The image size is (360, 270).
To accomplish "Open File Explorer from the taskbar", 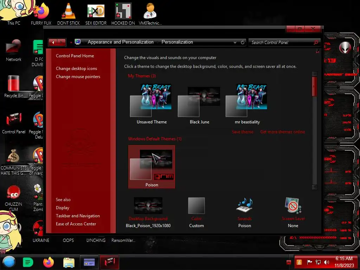I will (x=69, y=262).
